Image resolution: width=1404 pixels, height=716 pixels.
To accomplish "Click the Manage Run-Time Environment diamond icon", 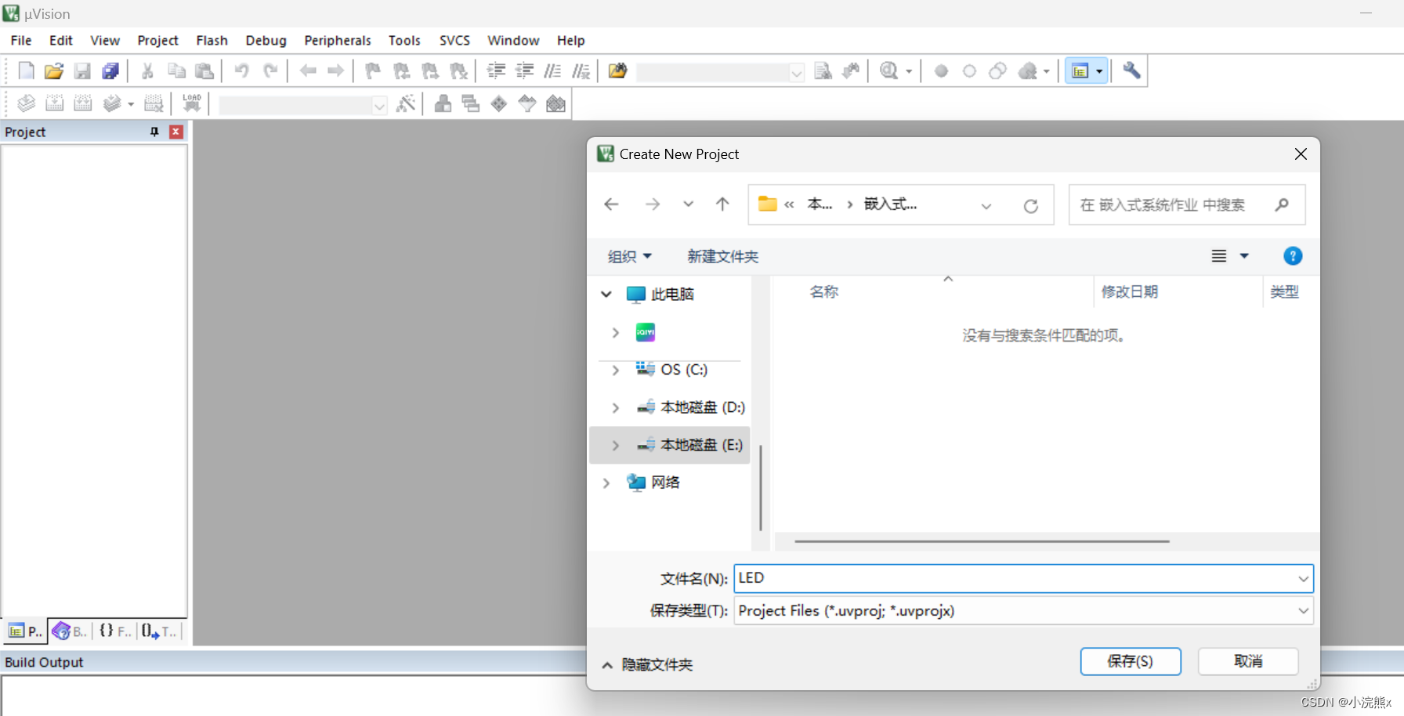I will (x=499, y=103).
